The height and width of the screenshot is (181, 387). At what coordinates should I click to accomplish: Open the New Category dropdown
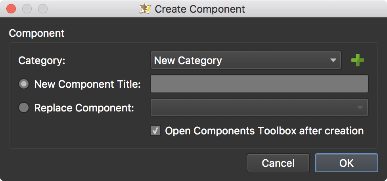[x=246, y=60]
